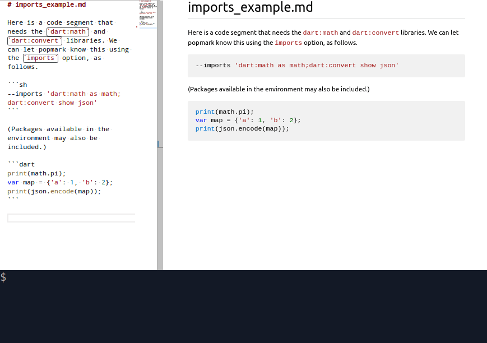
Task: Click the 'var map' line in the editor pane
Action: (x=60, y=182)
